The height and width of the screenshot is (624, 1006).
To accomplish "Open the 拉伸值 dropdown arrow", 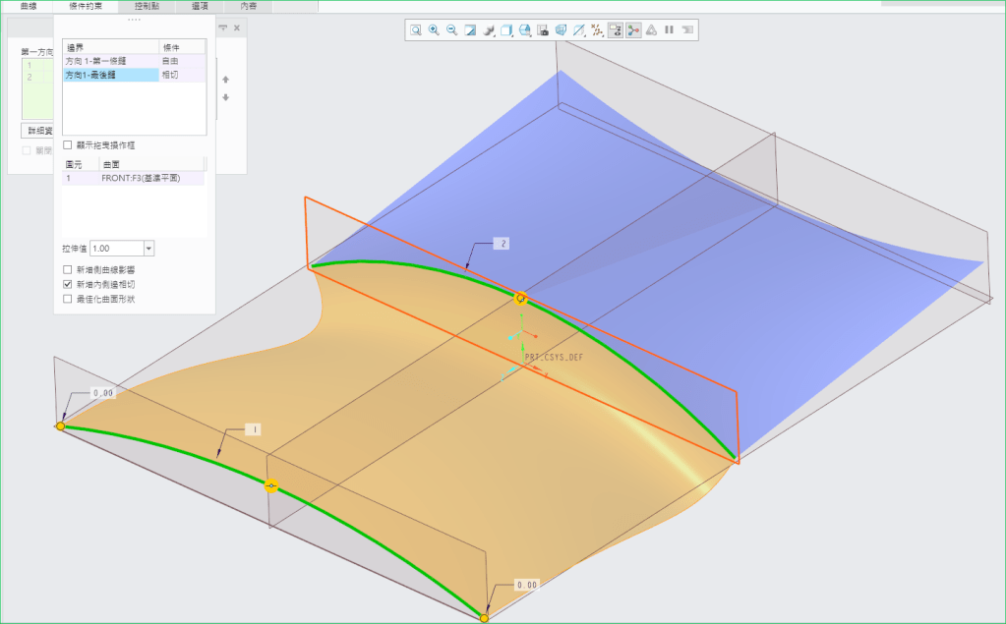I will point(148,250).
